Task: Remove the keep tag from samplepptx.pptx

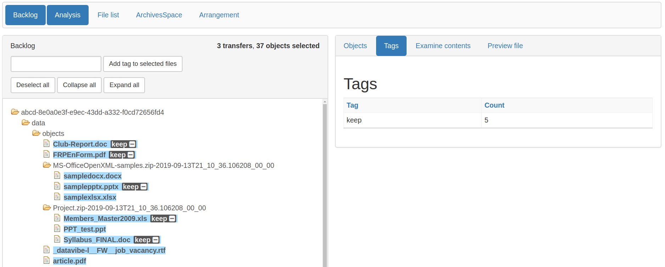Action: point(143,187)
